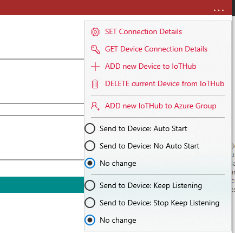Select No change under Keep Listening options
This screenshot has width=235, height=233.
pyautogui.click(x=110, y=220)
